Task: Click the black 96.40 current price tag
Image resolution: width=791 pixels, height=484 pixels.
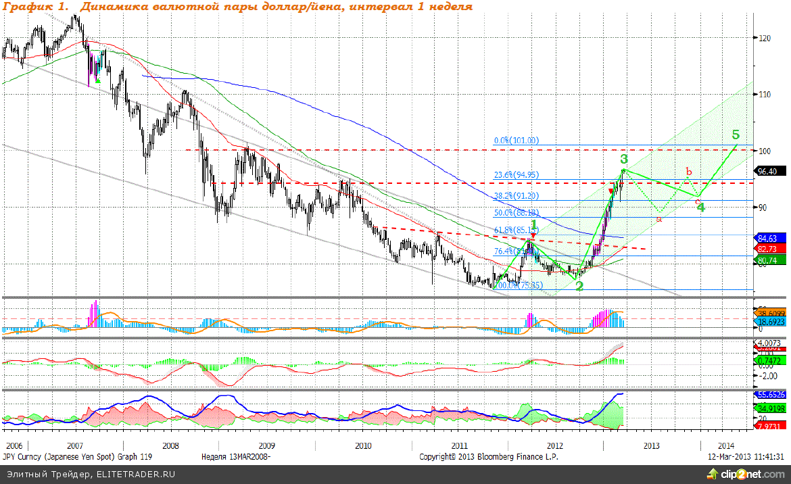Action: tap(769, 171)
